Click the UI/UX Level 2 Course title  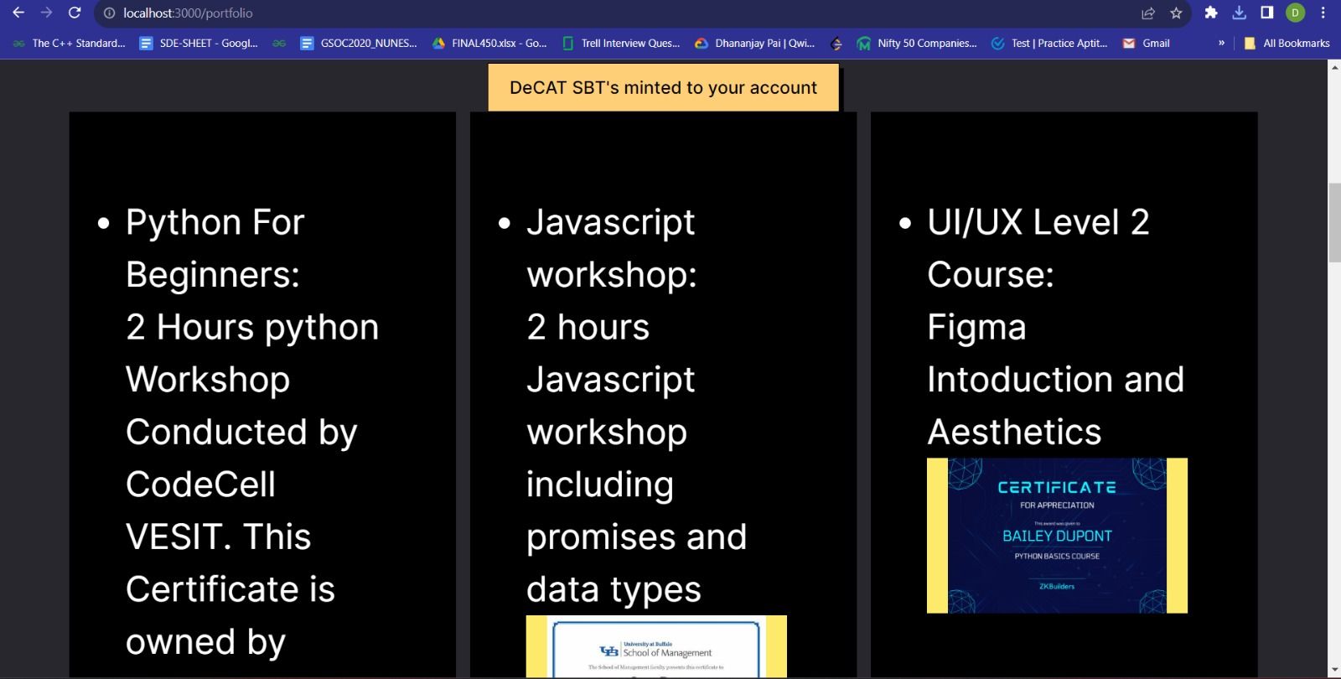point(1038,248)
